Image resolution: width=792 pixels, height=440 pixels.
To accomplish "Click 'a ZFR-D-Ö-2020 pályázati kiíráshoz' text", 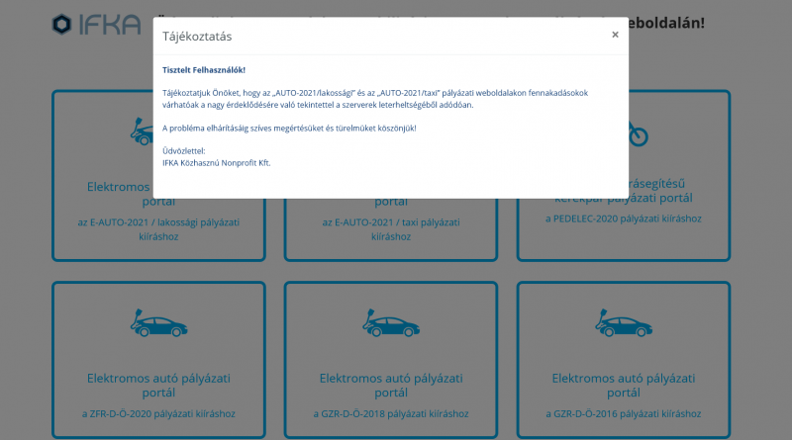I will [x=158, y=413].
